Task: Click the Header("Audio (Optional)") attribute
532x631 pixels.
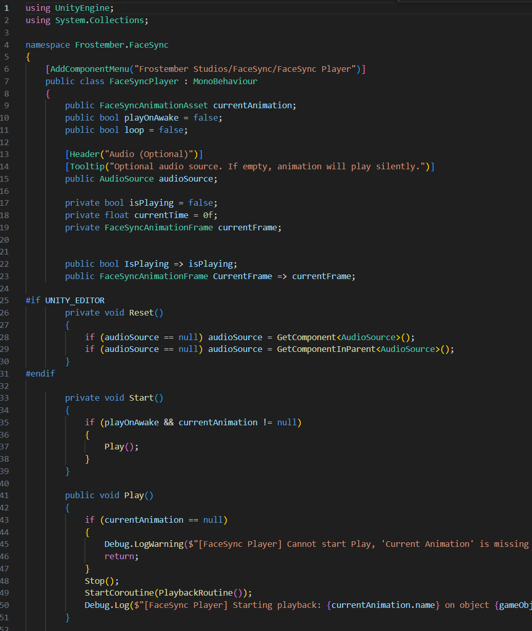Action: tap(134, 154)
